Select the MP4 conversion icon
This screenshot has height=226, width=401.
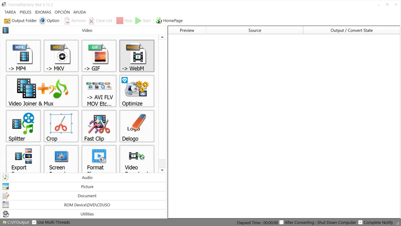[23, 56]
